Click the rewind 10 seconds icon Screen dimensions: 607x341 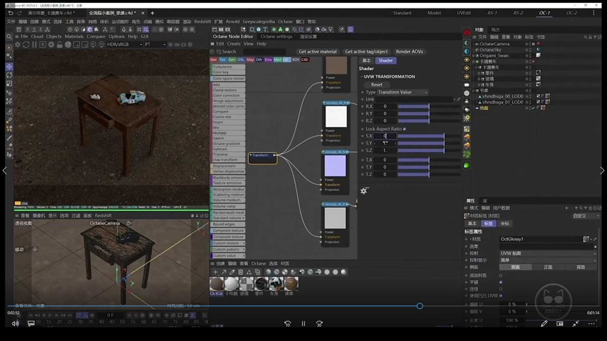click(287, 324)
